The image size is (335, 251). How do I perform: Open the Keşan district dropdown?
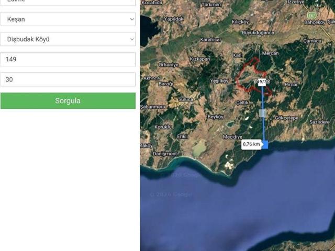(x=68, y=19)
